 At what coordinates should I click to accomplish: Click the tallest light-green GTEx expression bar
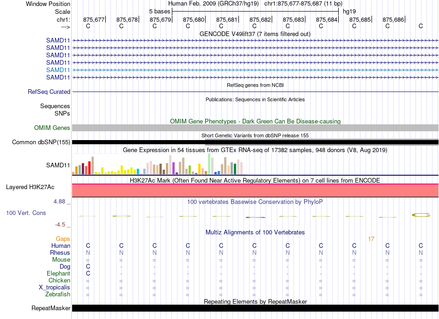[x=209, y=164]
